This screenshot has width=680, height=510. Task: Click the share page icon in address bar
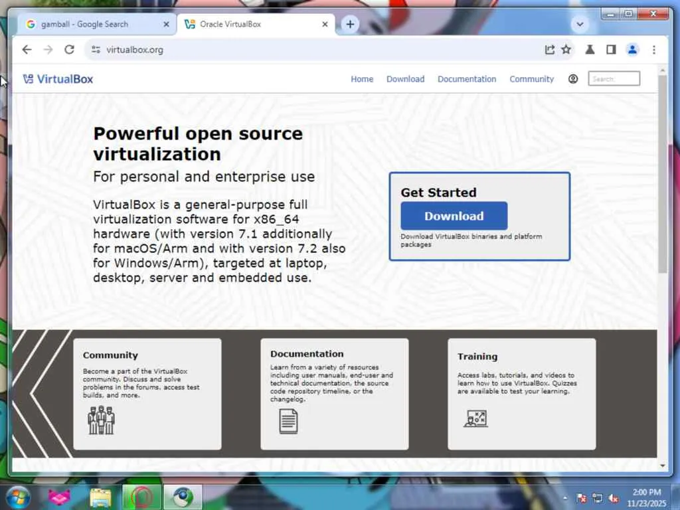click(x=549, y=50)
